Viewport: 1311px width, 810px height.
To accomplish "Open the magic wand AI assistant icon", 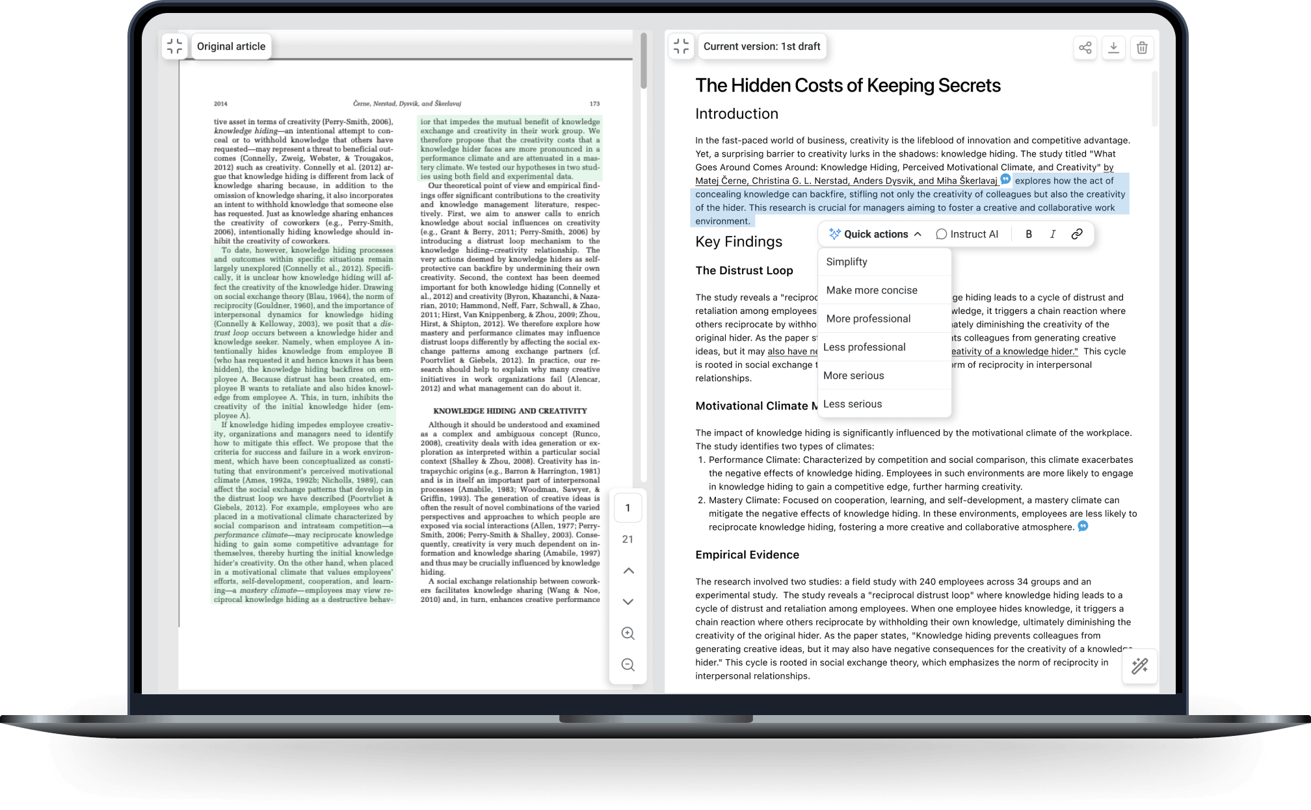I will click(x=1140, y=666).
